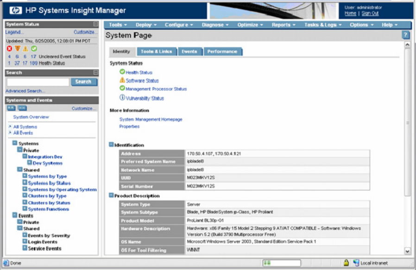
Task: Open the Tasks & Logs menu
Action: tap(323, 25)
